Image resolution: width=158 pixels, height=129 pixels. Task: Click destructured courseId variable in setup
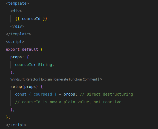pyautogui.click(x=43, y=94)
